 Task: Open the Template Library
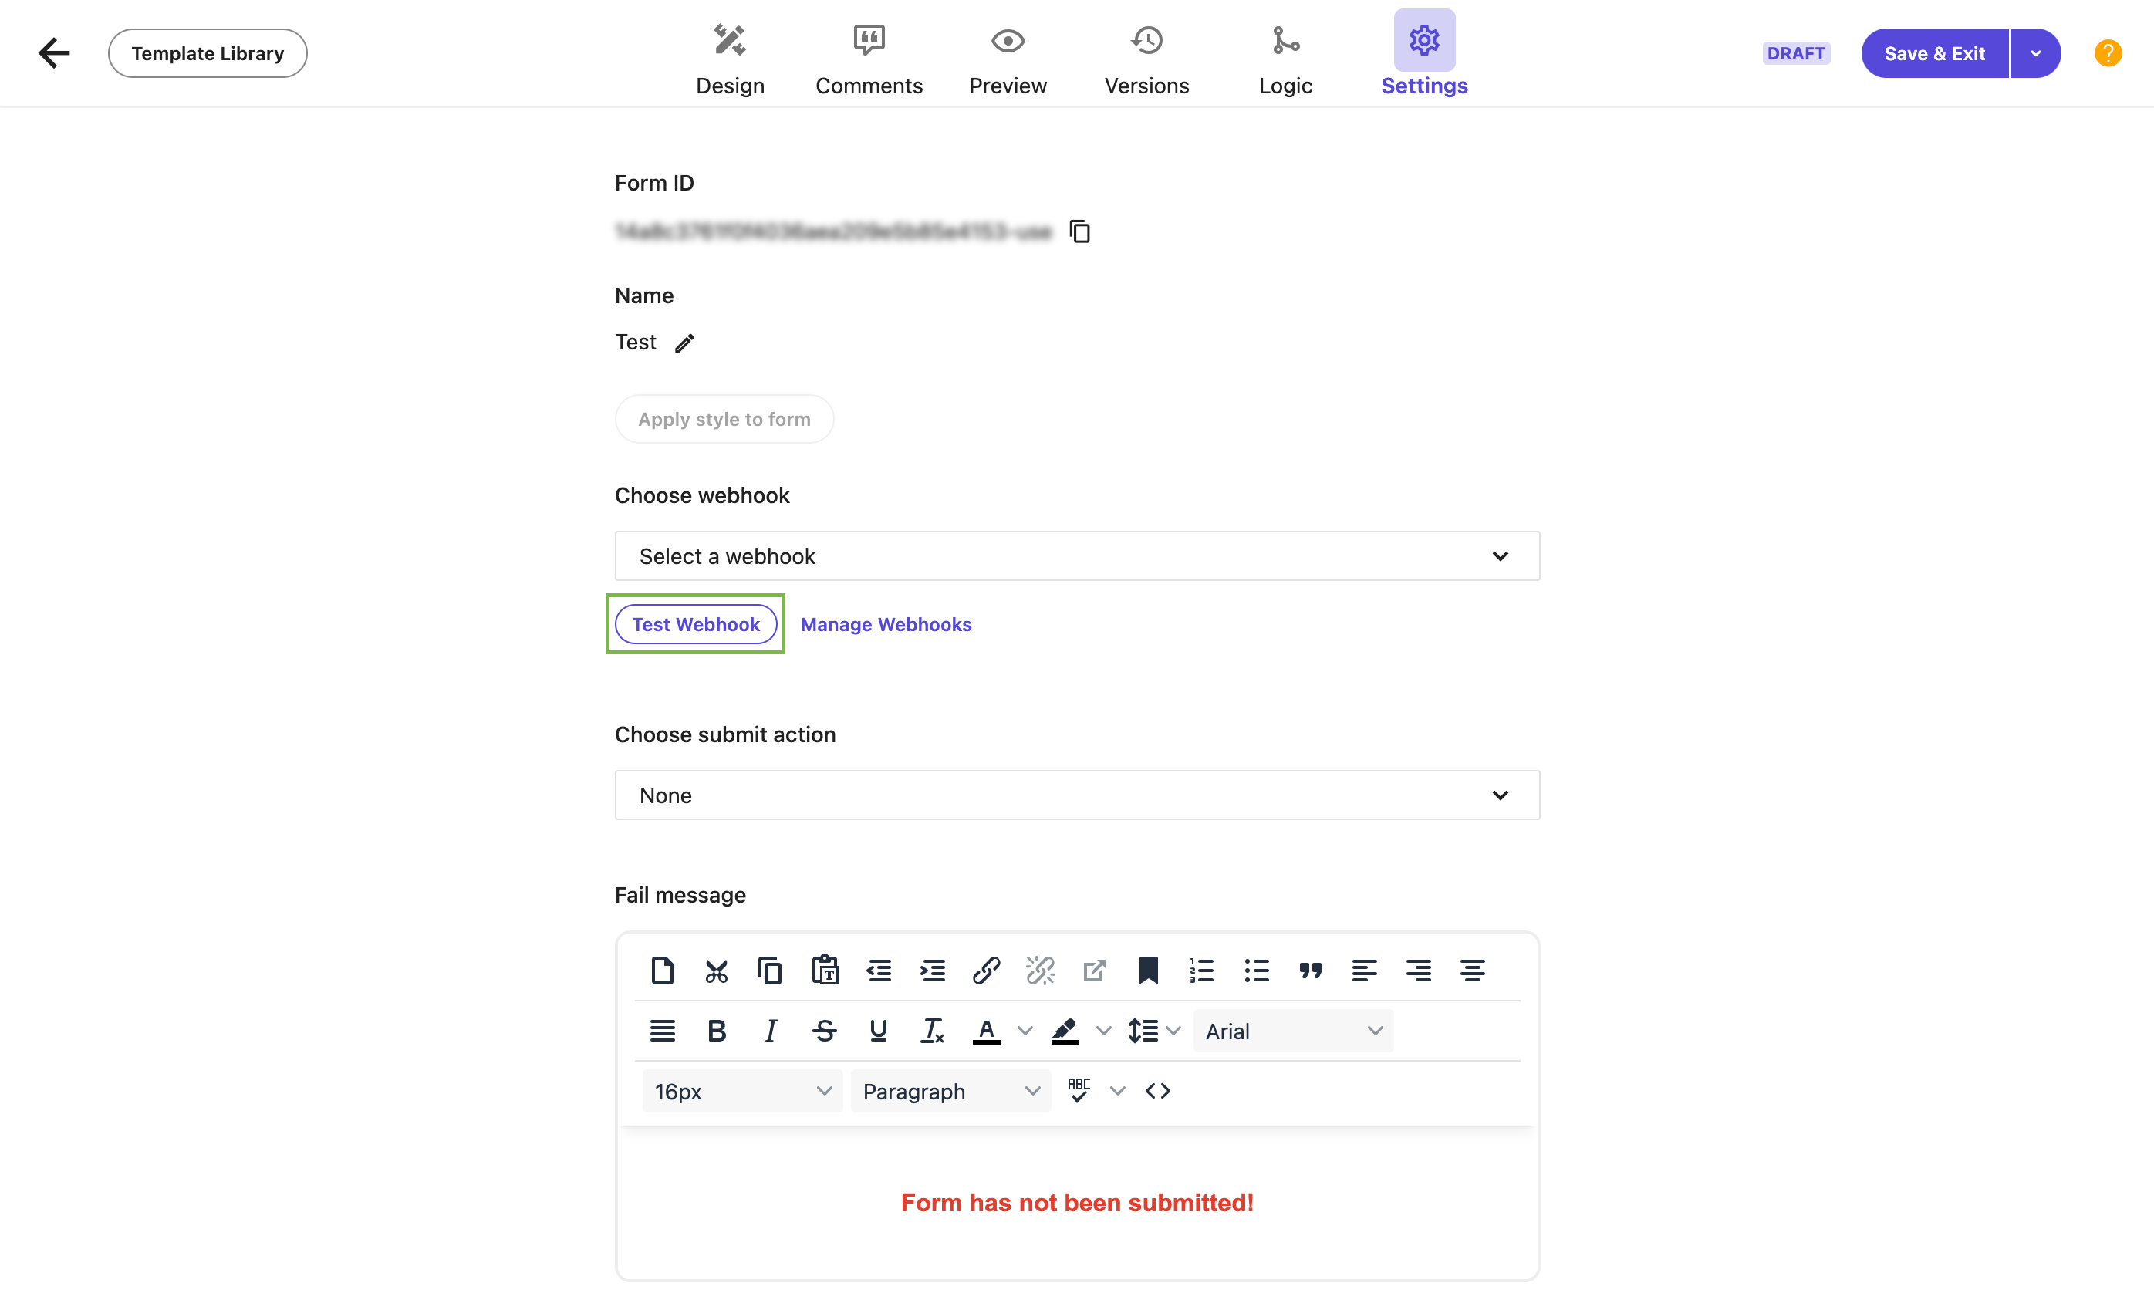tap(208, 53)
